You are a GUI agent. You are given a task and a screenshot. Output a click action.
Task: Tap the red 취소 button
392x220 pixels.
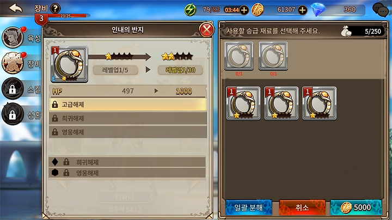pyautogui.click(x=302, y=207)
